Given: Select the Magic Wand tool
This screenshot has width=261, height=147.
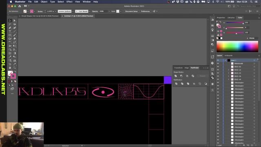Looking at the screenshot, I should pyautogui.click(x=10, y=24).
